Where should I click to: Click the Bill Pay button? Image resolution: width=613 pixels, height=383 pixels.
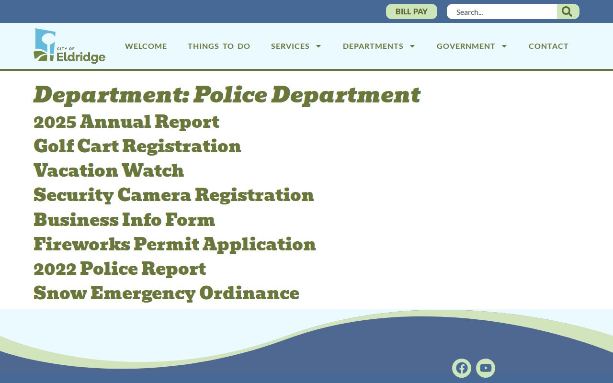(411, 11)
